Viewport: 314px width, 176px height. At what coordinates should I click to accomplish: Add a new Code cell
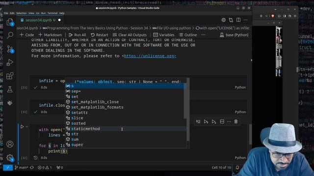pyautogui.click(x=27, y=35)
